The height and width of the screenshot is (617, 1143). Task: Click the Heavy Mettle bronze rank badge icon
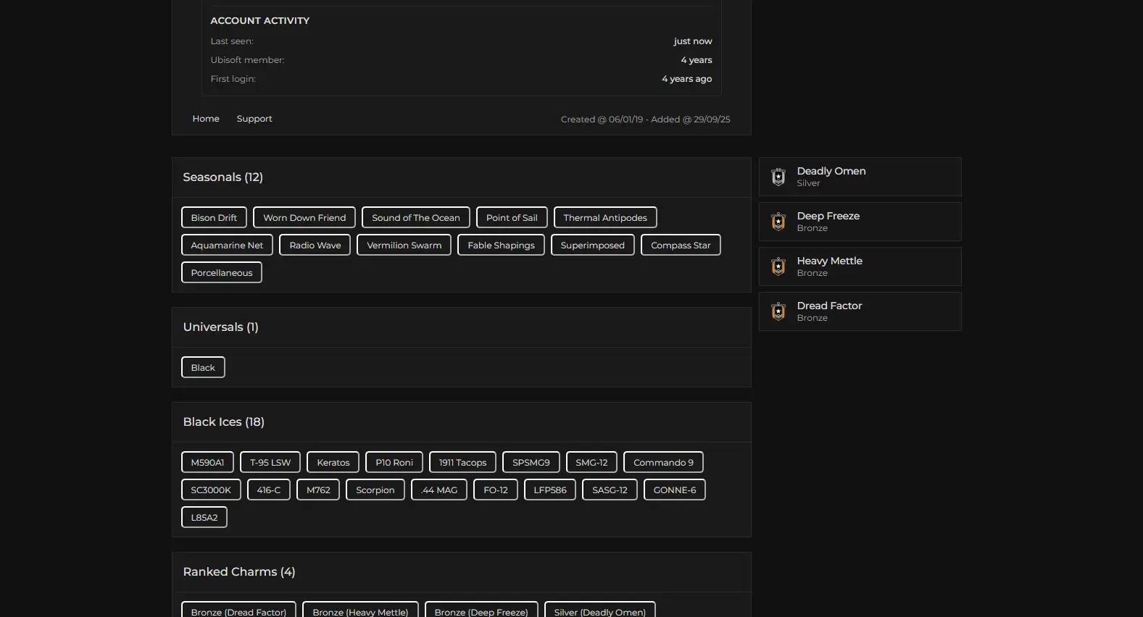pos(778,266)
